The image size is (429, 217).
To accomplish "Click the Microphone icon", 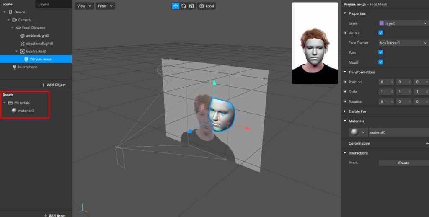I will (15, 67).
